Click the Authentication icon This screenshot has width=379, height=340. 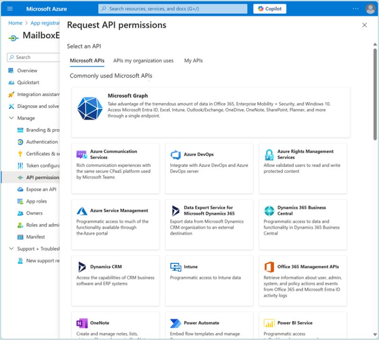click(20, 142)
